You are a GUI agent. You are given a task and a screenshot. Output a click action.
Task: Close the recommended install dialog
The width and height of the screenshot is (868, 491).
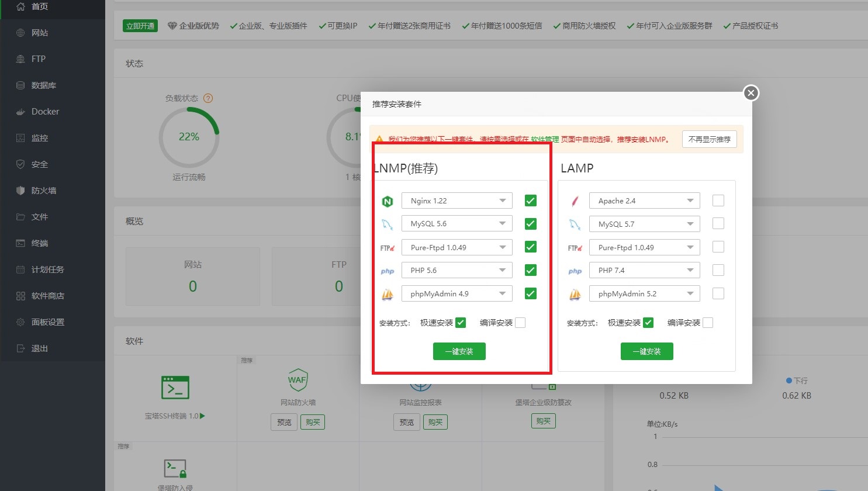[x=751, y=93]
